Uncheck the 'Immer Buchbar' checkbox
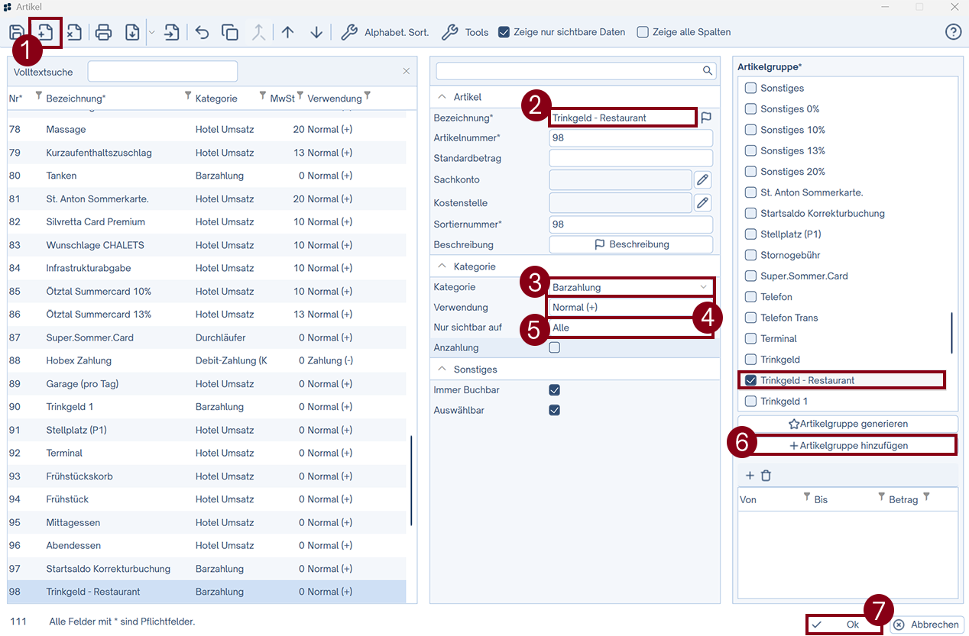Screen dimensions: 969x636 tap(555, 390)
